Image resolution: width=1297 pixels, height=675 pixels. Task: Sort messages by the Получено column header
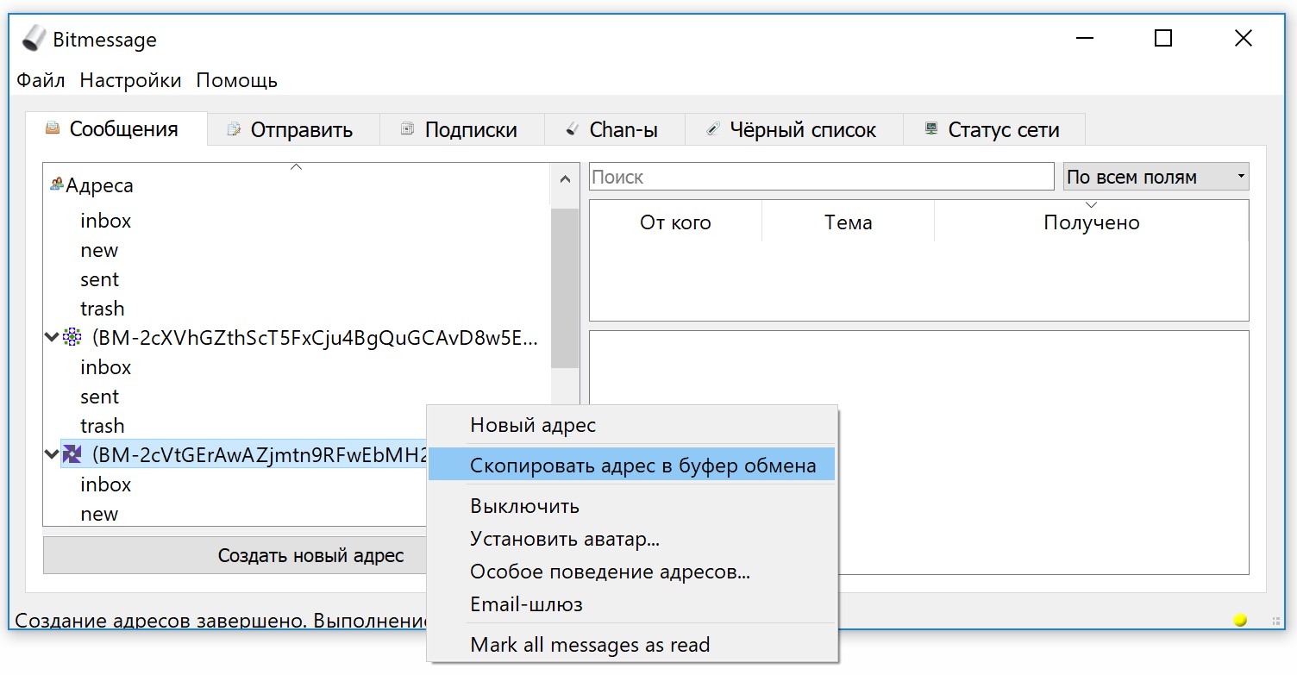coord(1091,222)
